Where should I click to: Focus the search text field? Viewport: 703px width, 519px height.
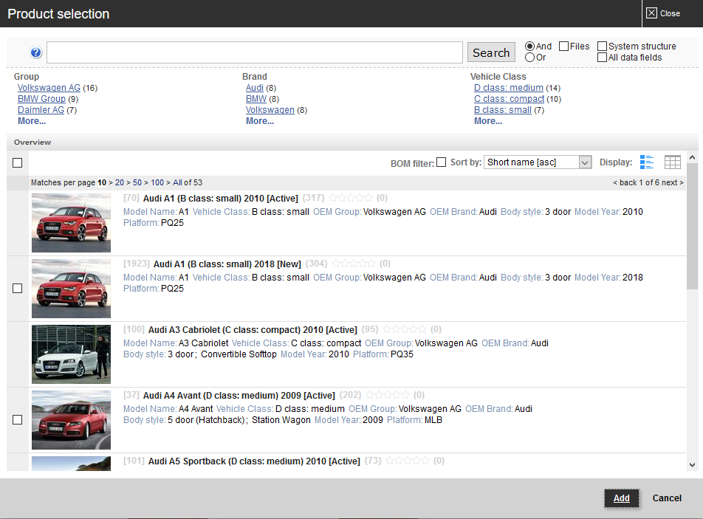(x=255, y=52)
